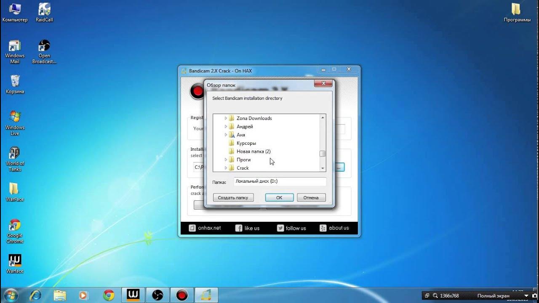This screenshot has height=303, width=539.
Task: Open the Полный экран dropdown
Action: [x=526, y=296]
